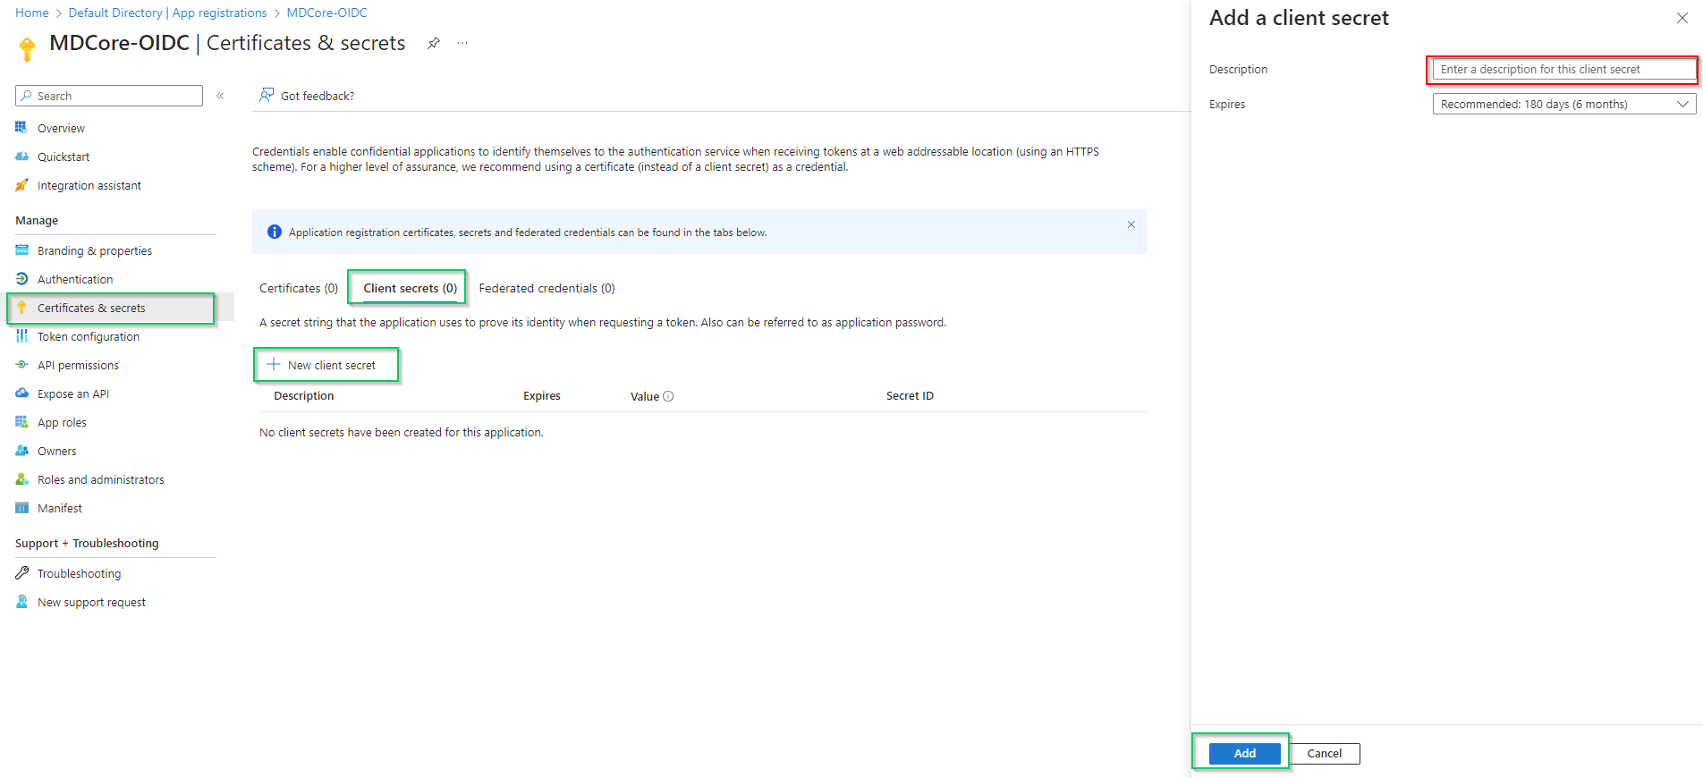Click the New support request icon

(21, 602)
